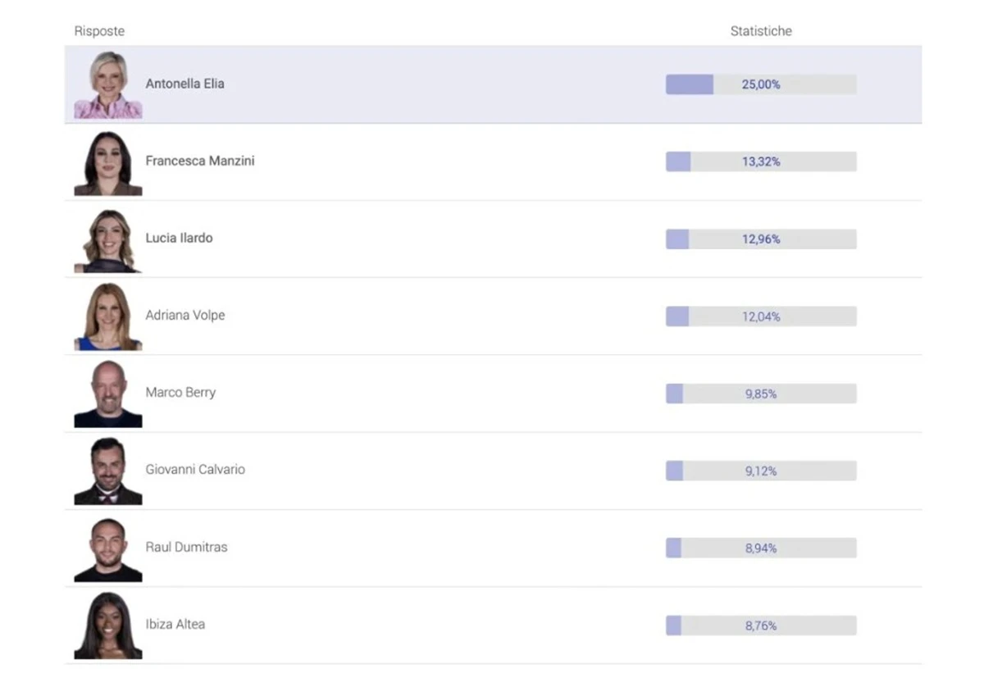The height and width of the screenshot is (678, 984).
Task: Click Raul Dumitras's avatar image
Action: [x=108, y=549]
